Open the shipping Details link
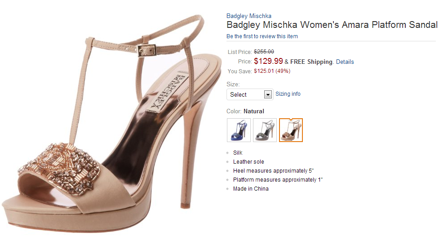The height and width of the screenshot is (245, 448). [x=345, y=62]
